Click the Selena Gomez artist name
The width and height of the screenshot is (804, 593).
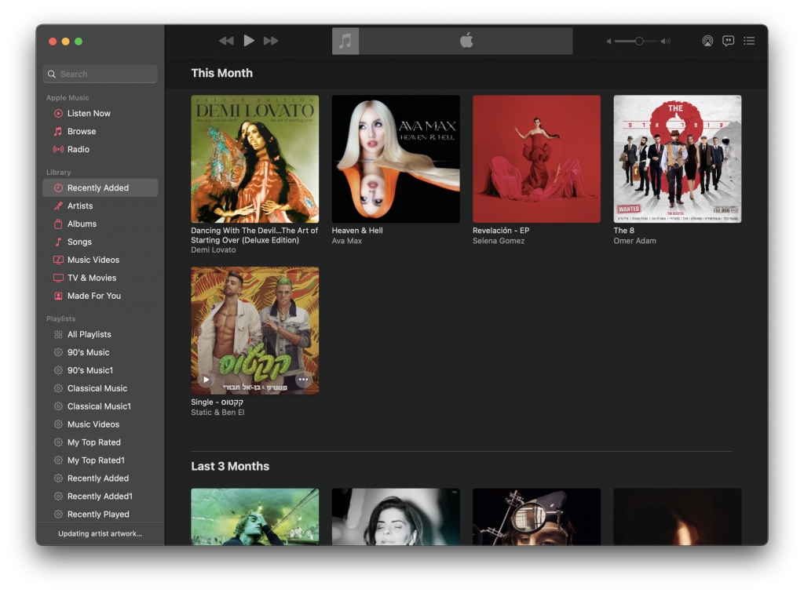pyautogui.click(x=499, y=241)
